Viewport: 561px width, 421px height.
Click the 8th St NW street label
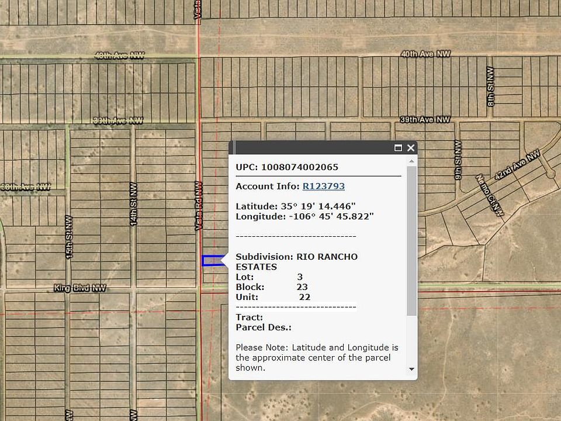click(x=490, y=86)
